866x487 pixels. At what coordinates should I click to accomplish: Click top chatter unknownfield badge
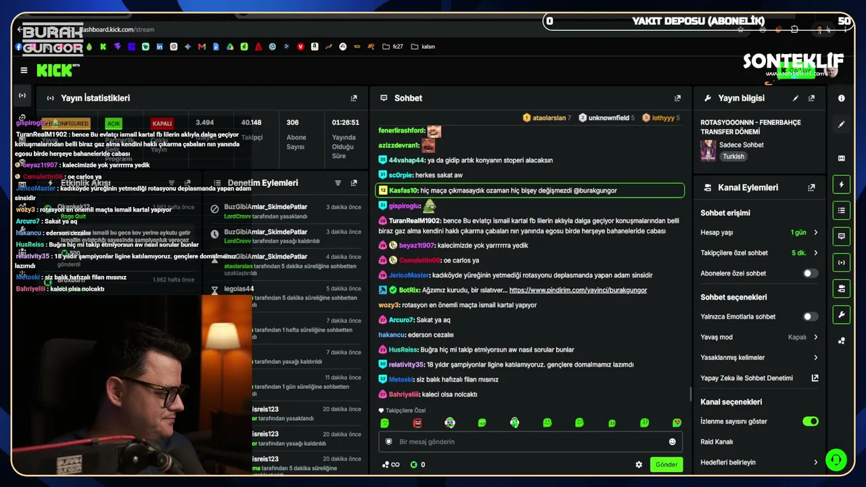pyautogui.click(x=606, y=118)
